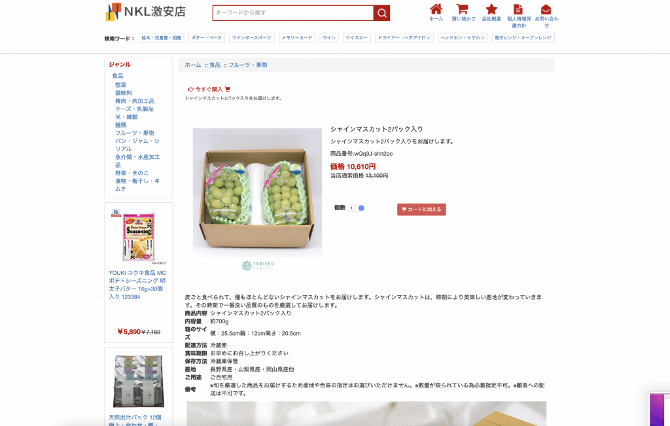Open the shopping cart icon
This screenshot has height=426, width=670.
tap(463, 9)
